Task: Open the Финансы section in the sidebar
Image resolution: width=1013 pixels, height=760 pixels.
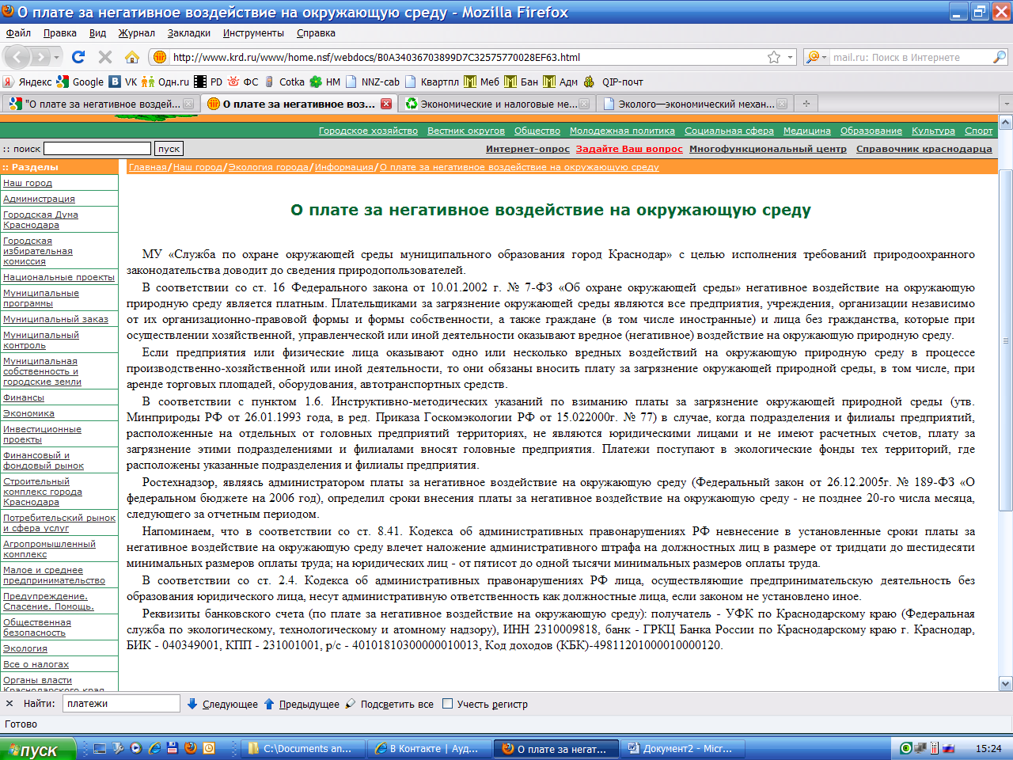Action: 24,397
